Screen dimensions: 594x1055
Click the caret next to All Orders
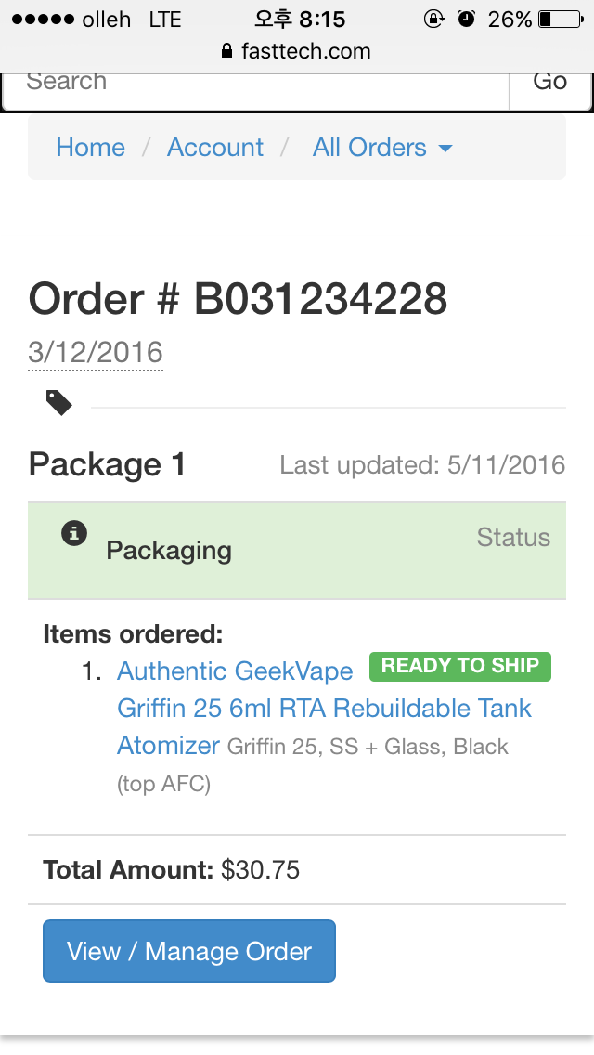[x=445, y=149]
